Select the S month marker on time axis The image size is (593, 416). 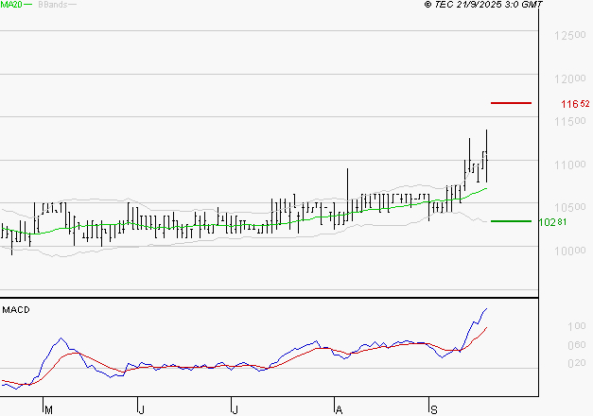tap(433, 408)
